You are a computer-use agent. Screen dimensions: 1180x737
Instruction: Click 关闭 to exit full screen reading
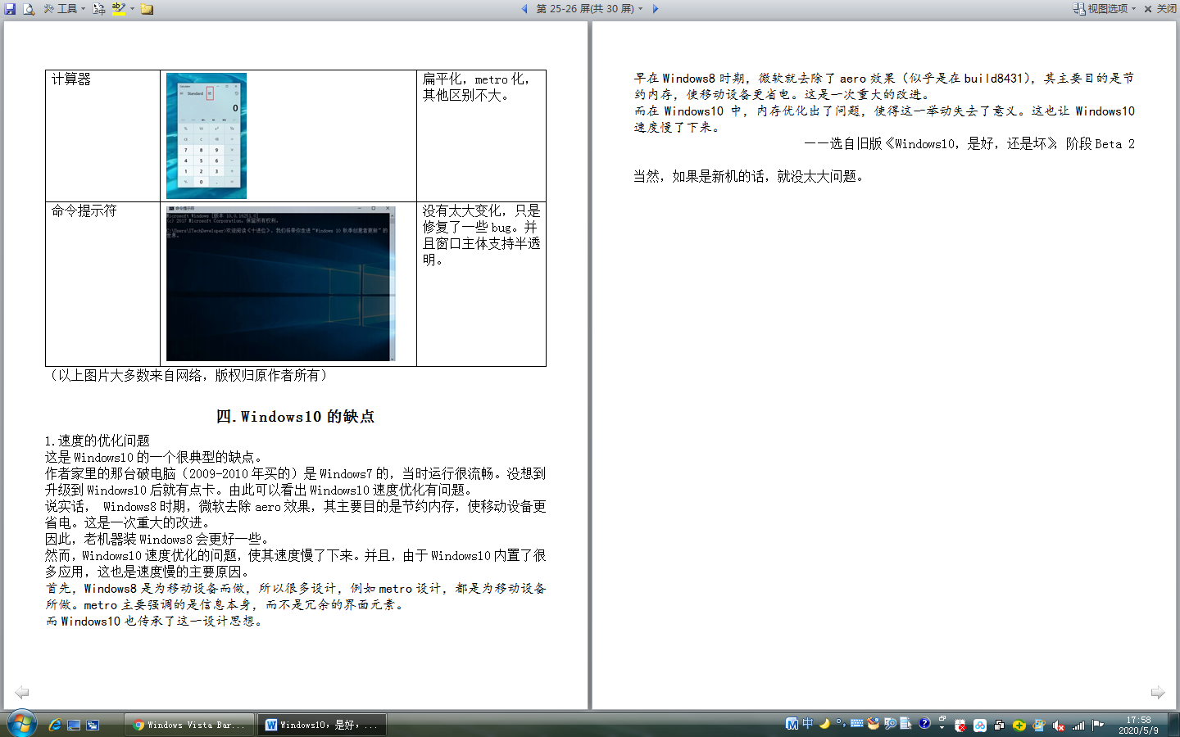1160,9
